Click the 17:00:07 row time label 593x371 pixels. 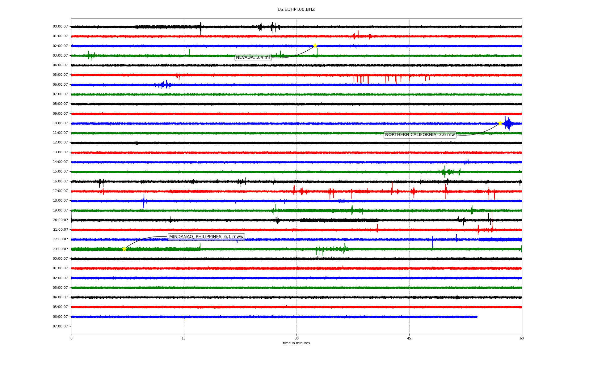pos(60,191)
